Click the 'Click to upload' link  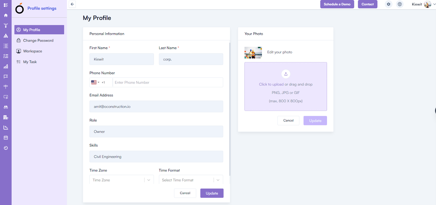click(271, 84)
